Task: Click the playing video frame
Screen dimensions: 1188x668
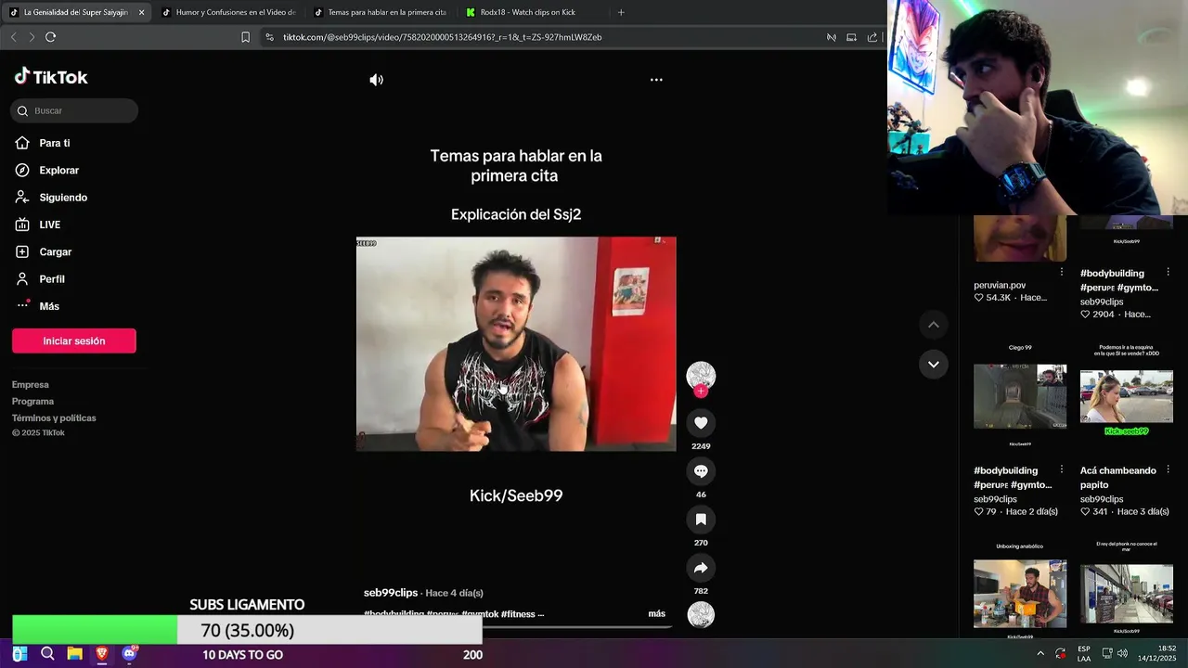Action: coord(516,344)
